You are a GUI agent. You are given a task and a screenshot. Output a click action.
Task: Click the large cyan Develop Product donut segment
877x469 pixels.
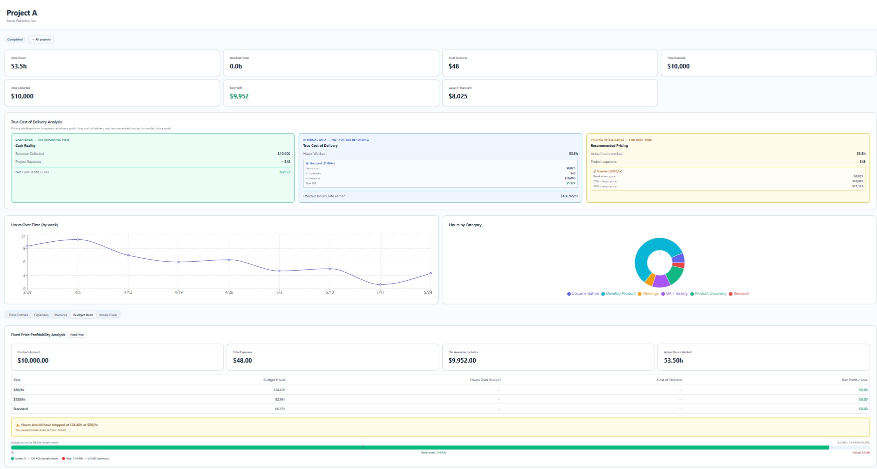pyautogui.click(x=648, y=248)
